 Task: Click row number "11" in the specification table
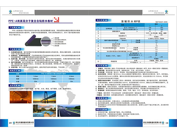coord(98,56)
